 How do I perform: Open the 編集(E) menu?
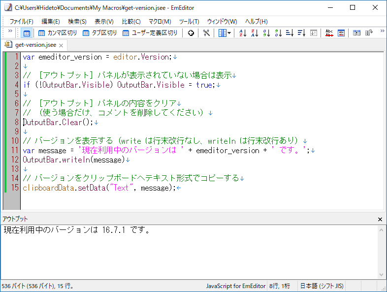(x=51, y=22)
